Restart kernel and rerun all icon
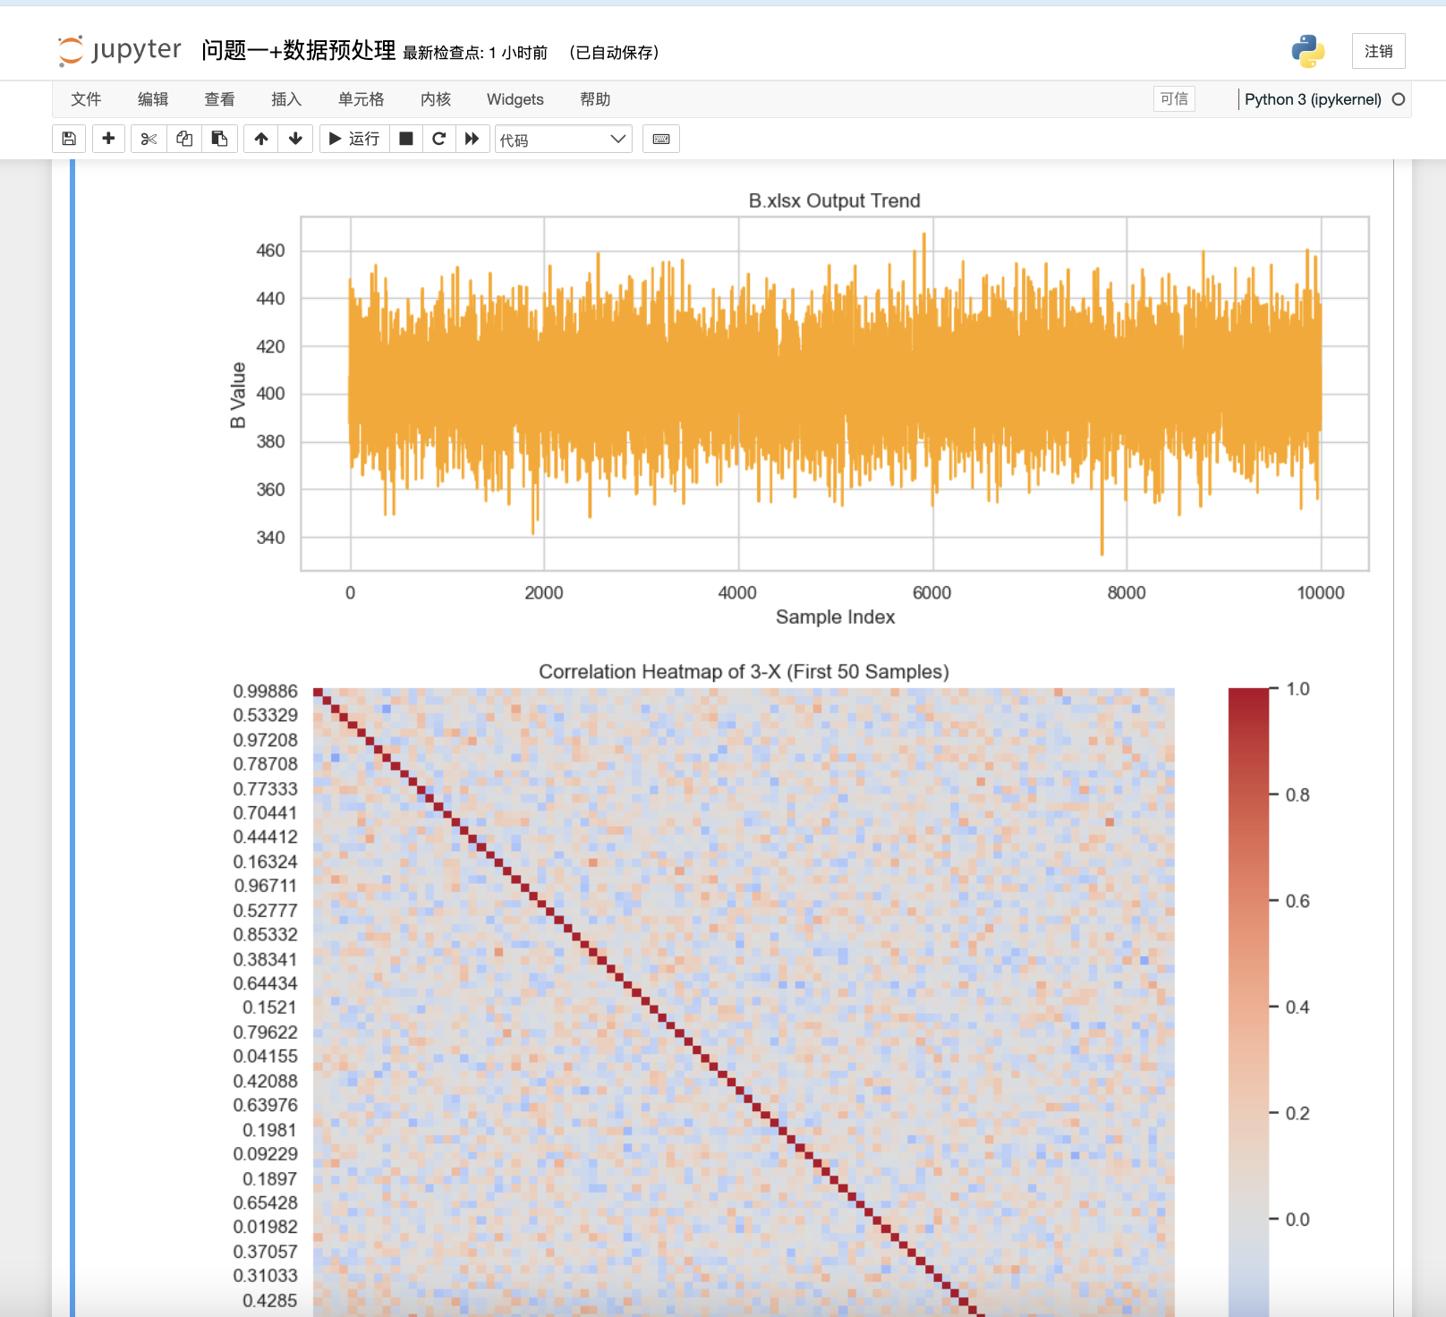 click(x=472, y=139)
